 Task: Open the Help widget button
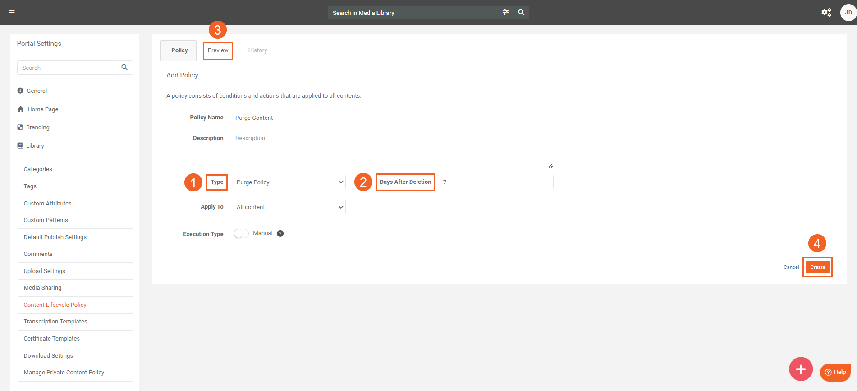click(835, 372)
